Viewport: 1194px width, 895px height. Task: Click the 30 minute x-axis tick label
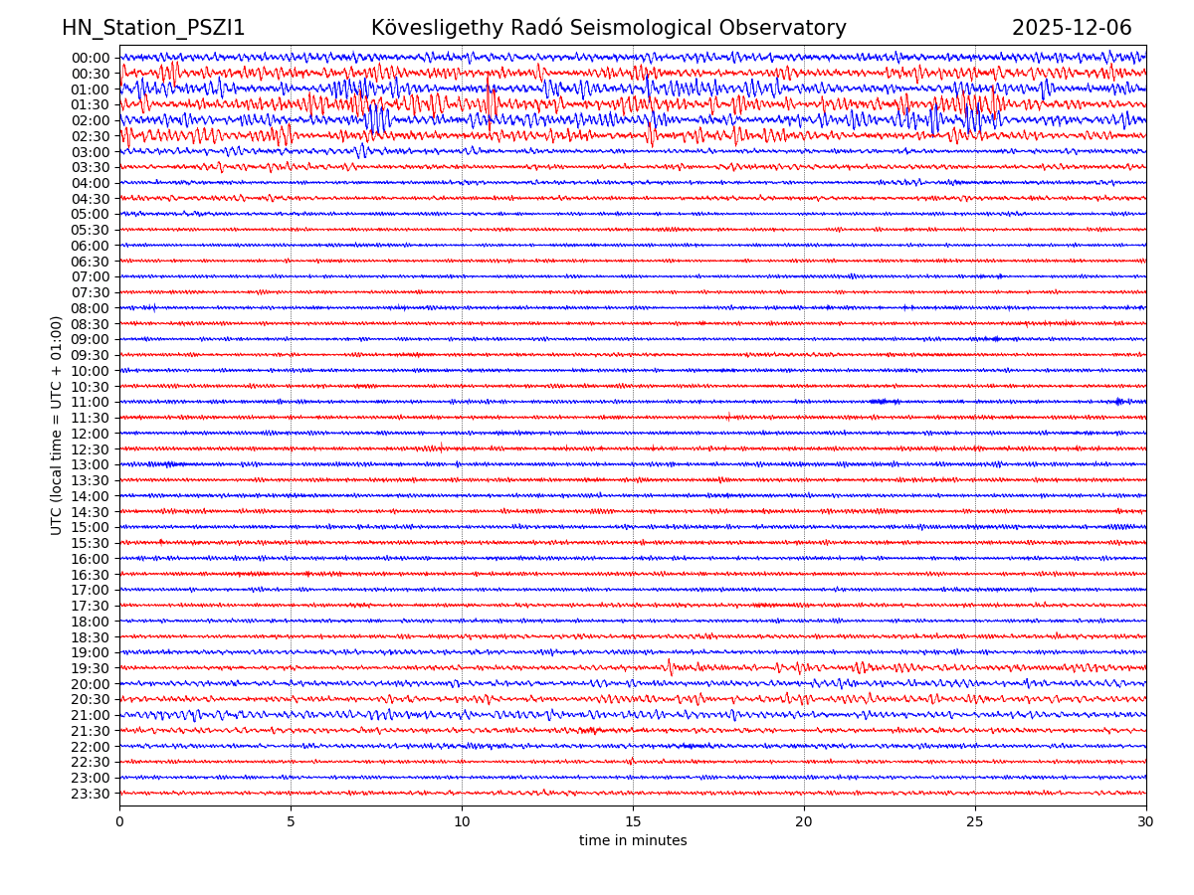[1146, 821]
